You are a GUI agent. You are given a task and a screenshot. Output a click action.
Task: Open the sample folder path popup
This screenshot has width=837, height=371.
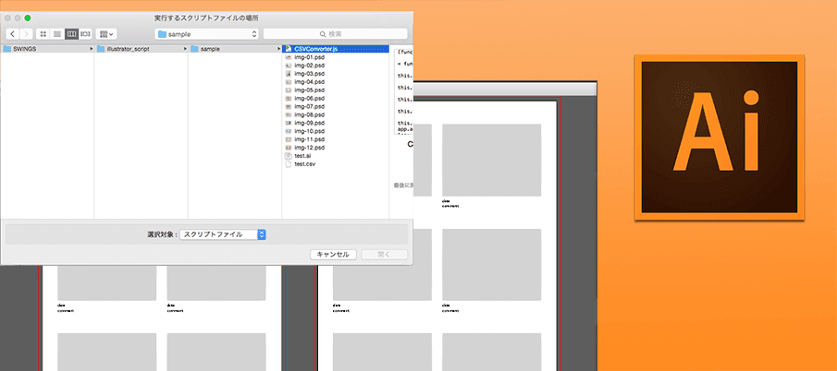[x=207, y=34]
